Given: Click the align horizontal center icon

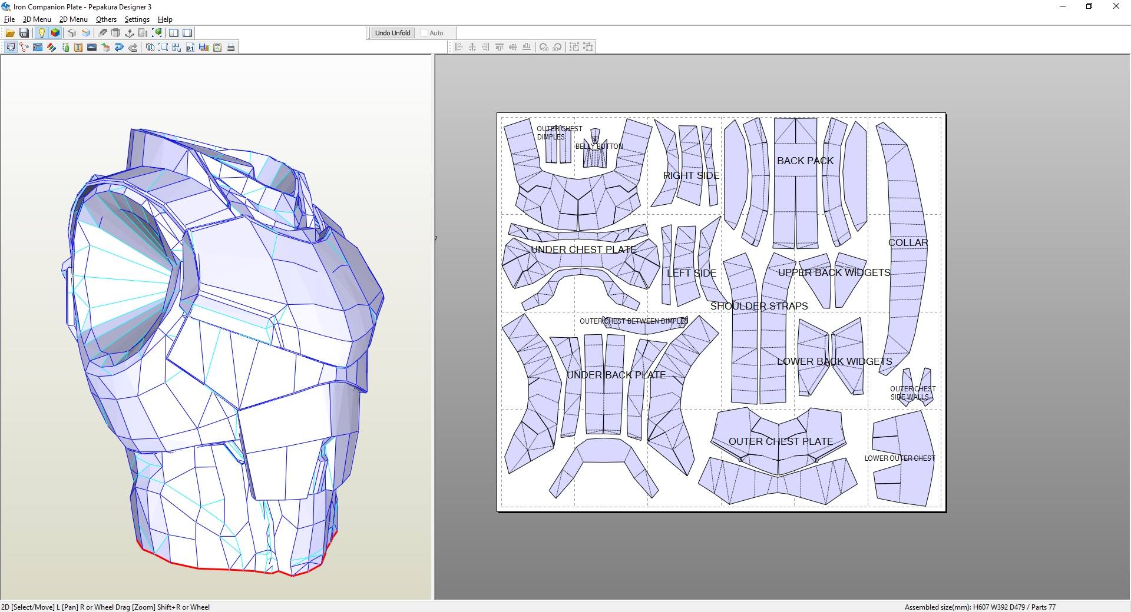Looking at the screenshot, I should 472,47.
